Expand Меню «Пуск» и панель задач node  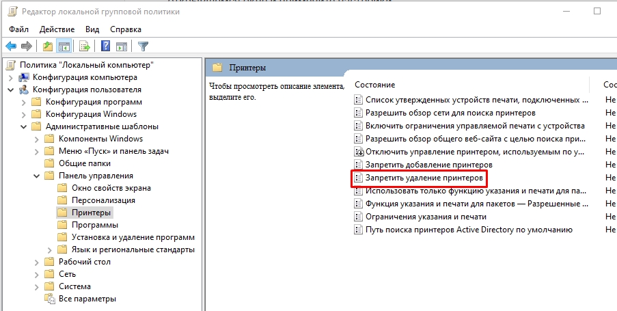coord(37,152)
